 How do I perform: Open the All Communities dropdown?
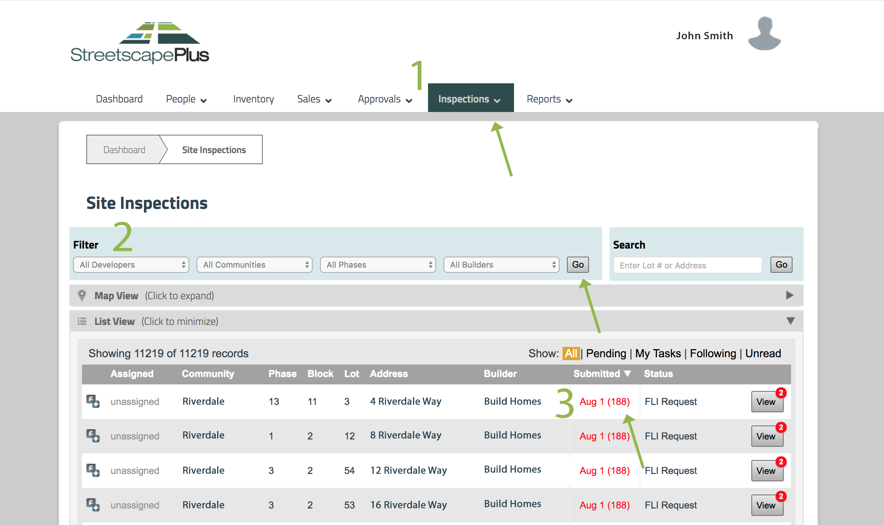pyautogui.click(x=255, y=265)
